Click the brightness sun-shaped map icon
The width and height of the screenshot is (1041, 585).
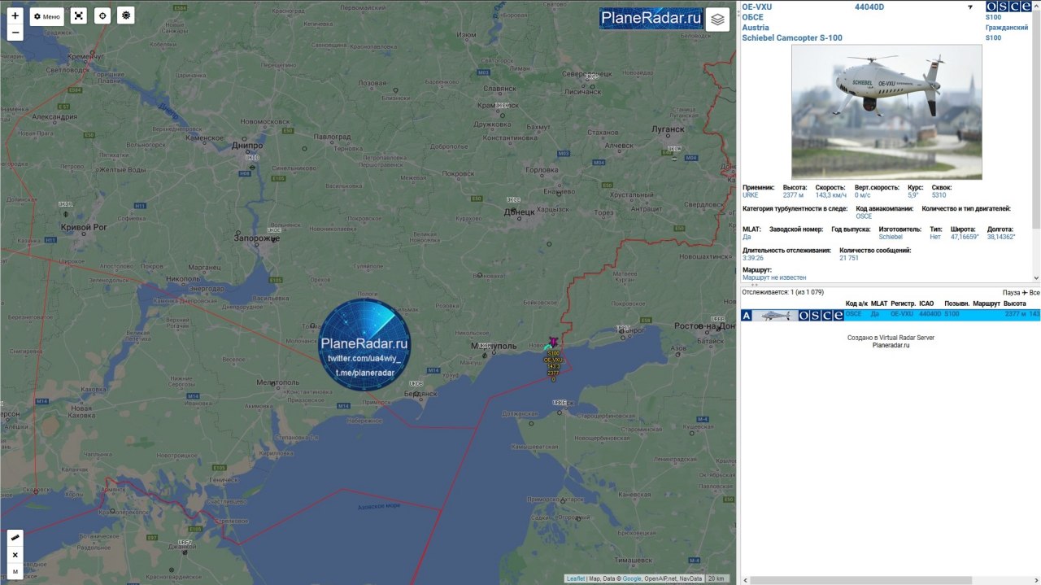point(125,15)
